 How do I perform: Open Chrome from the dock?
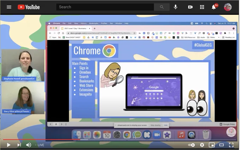127,135
